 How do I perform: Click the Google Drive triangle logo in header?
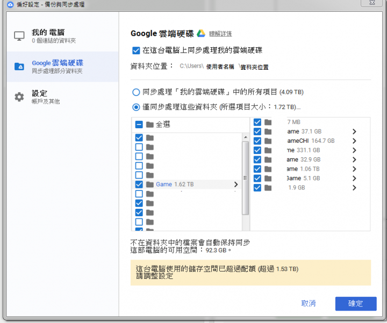pos(201,33)
